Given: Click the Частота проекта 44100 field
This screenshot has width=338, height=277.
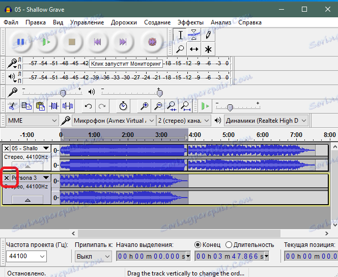Looking at the screenshot, I should click(26, 256).
